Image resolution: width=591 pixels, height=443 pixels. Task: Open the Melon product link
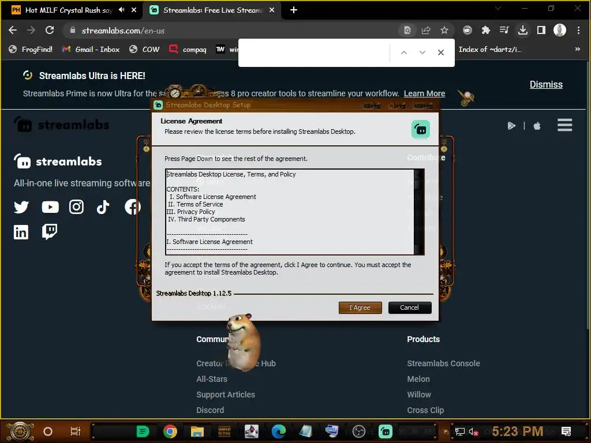coord(418,379)
